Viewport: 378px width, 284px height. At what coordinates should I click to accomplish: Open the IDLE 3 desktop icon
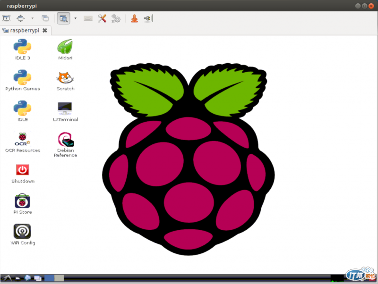[22, 50]
